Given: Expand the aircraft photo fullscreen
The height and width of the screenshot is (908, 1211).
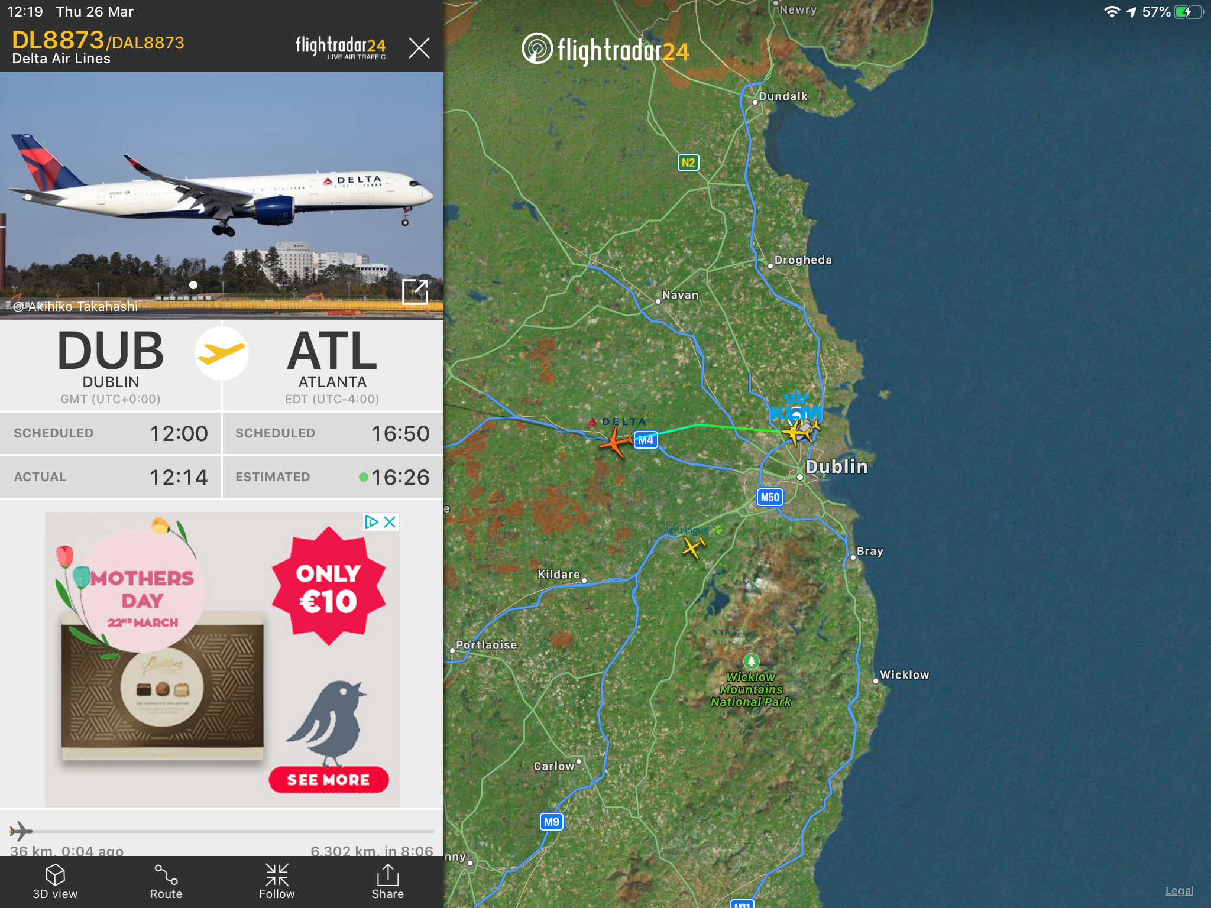Looking at the screenshot, I should click(415, 291).
